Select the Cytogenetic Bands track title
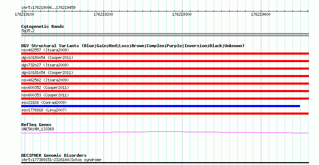The height and width of the screenshot is (165, 319). coord(43,26)
